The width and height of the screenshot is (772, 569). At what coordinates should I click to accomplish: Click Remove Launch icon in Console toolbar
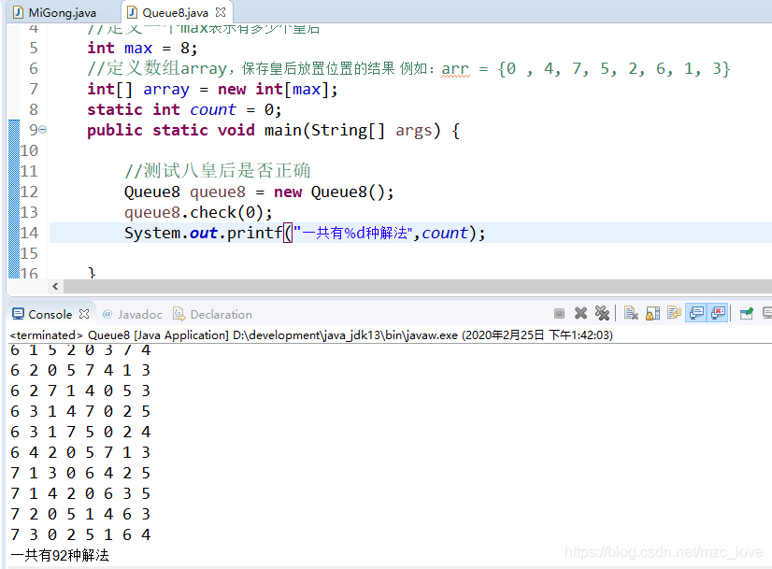(x=581, y=313)
